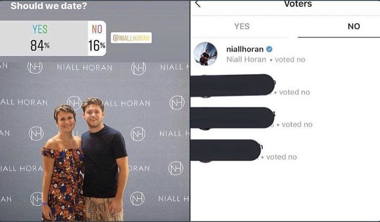Select the first blacked-out voter name
The image size is (380, 222).
point(233,85)
